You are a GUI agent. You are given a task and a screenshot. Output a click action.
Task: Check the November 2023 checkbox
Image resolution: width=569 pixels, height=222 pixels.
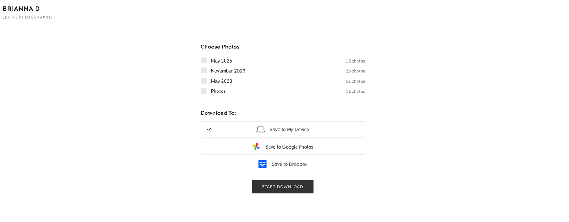(204, 70)
